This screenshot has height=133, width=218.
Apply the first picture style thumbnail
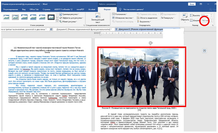point(6,17)
